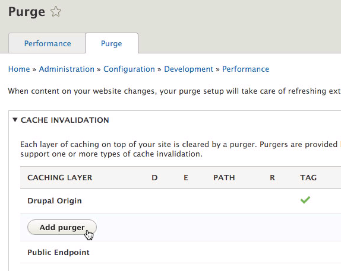Switch to the Performance tab

(47, 43)
